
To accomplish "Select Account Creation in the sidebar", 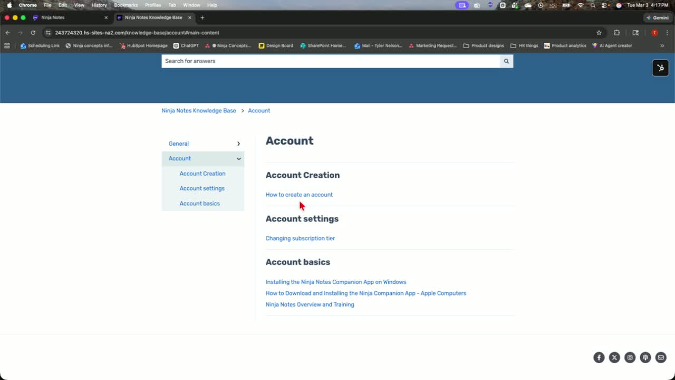I will pyautogui.click(x=202, y=174).
